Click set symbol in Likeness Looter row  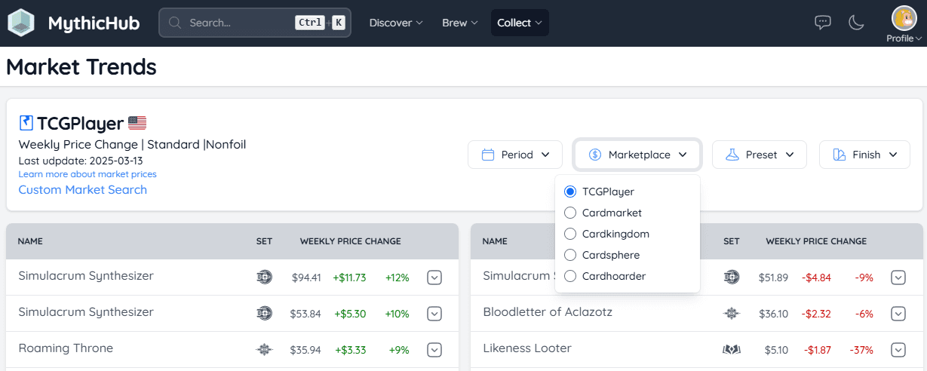point(731,350)
